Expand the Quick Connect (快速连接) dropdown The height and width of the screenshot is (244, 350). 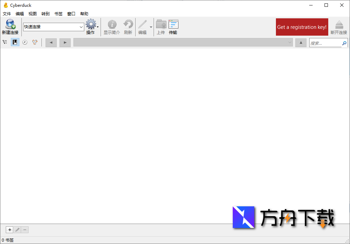pyautogui.click(x=81, y=27)
